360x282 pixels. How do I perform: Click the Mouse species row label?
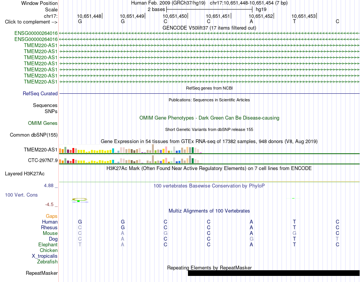tap(50, 233)
